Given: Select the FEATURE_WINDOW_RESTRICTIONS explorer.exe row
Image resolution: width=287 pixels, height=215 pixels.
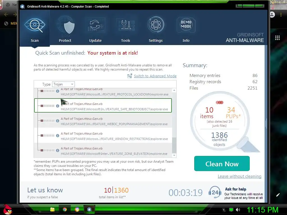Looking at the screenshot, I should 103,135.
